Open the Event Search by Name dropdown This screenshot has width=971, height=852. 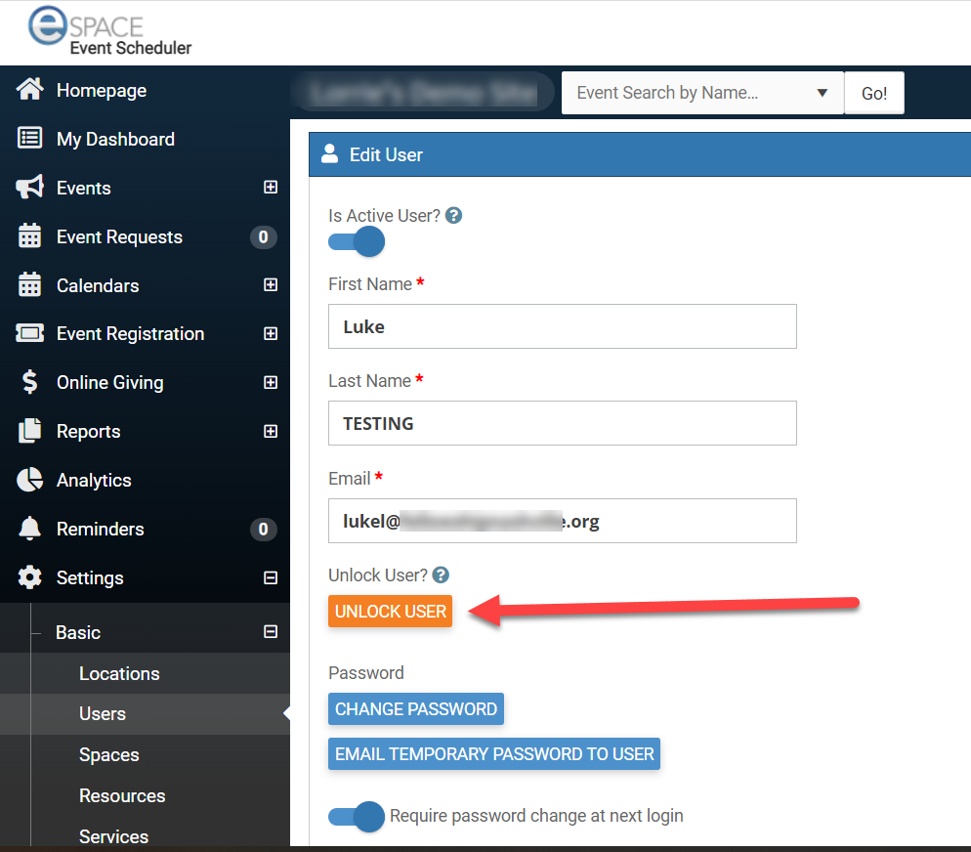coord(822,93)
